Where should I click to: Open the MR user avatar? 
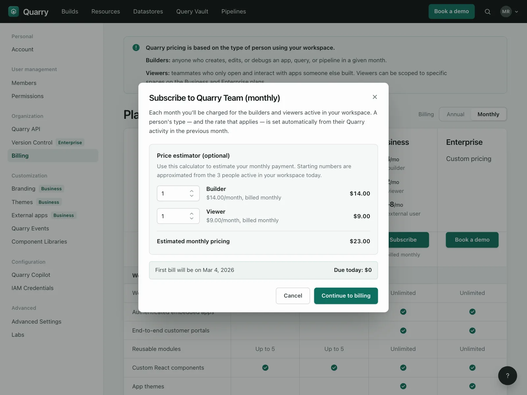pos(506,12)
